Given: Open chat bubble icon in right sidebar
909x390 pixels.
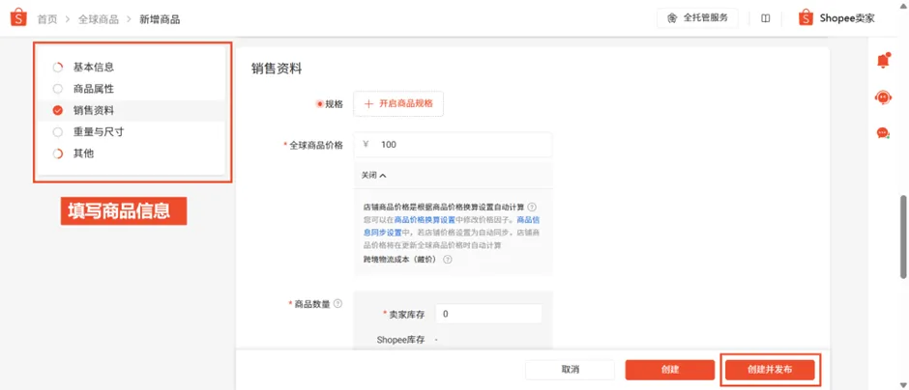Looking at the screenshot, I should pos(883,133).
